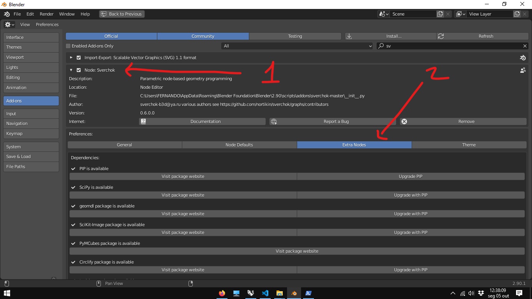Image resolution: width=532 pixels, height=299 pixels.
Task: Open Visual Studio Code from taskbar
Action: point(265,293)
